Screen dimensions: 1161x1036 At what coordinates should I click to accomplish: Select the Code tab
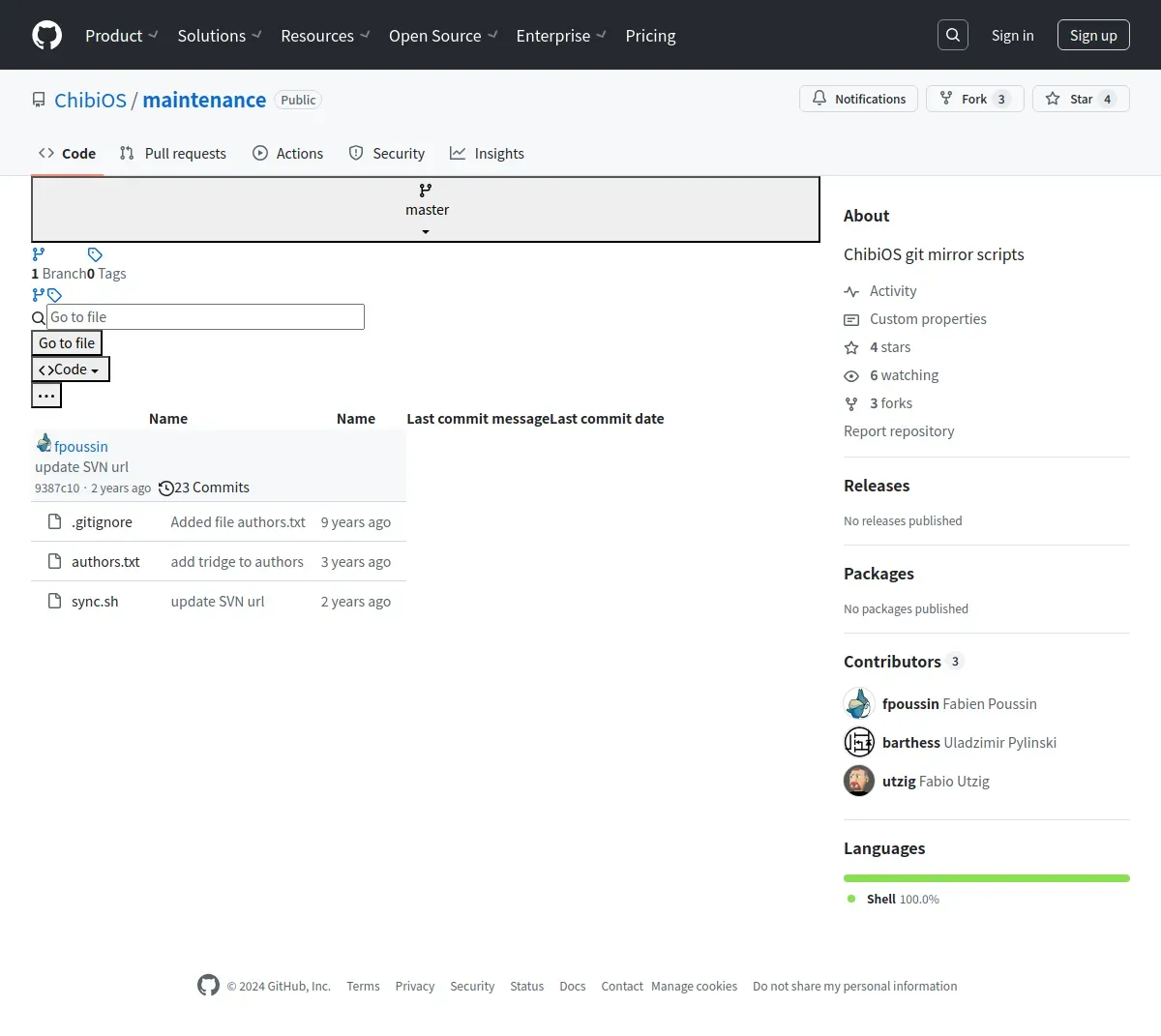coord(67,153)
